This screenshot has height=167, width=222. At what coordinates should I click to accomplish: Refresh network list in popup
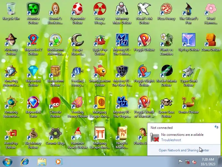click(216, 127)
